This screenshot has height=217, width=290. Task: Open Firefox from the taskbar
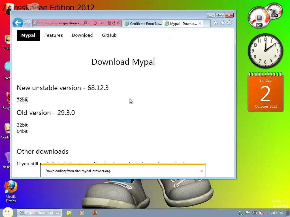point(95,213)
